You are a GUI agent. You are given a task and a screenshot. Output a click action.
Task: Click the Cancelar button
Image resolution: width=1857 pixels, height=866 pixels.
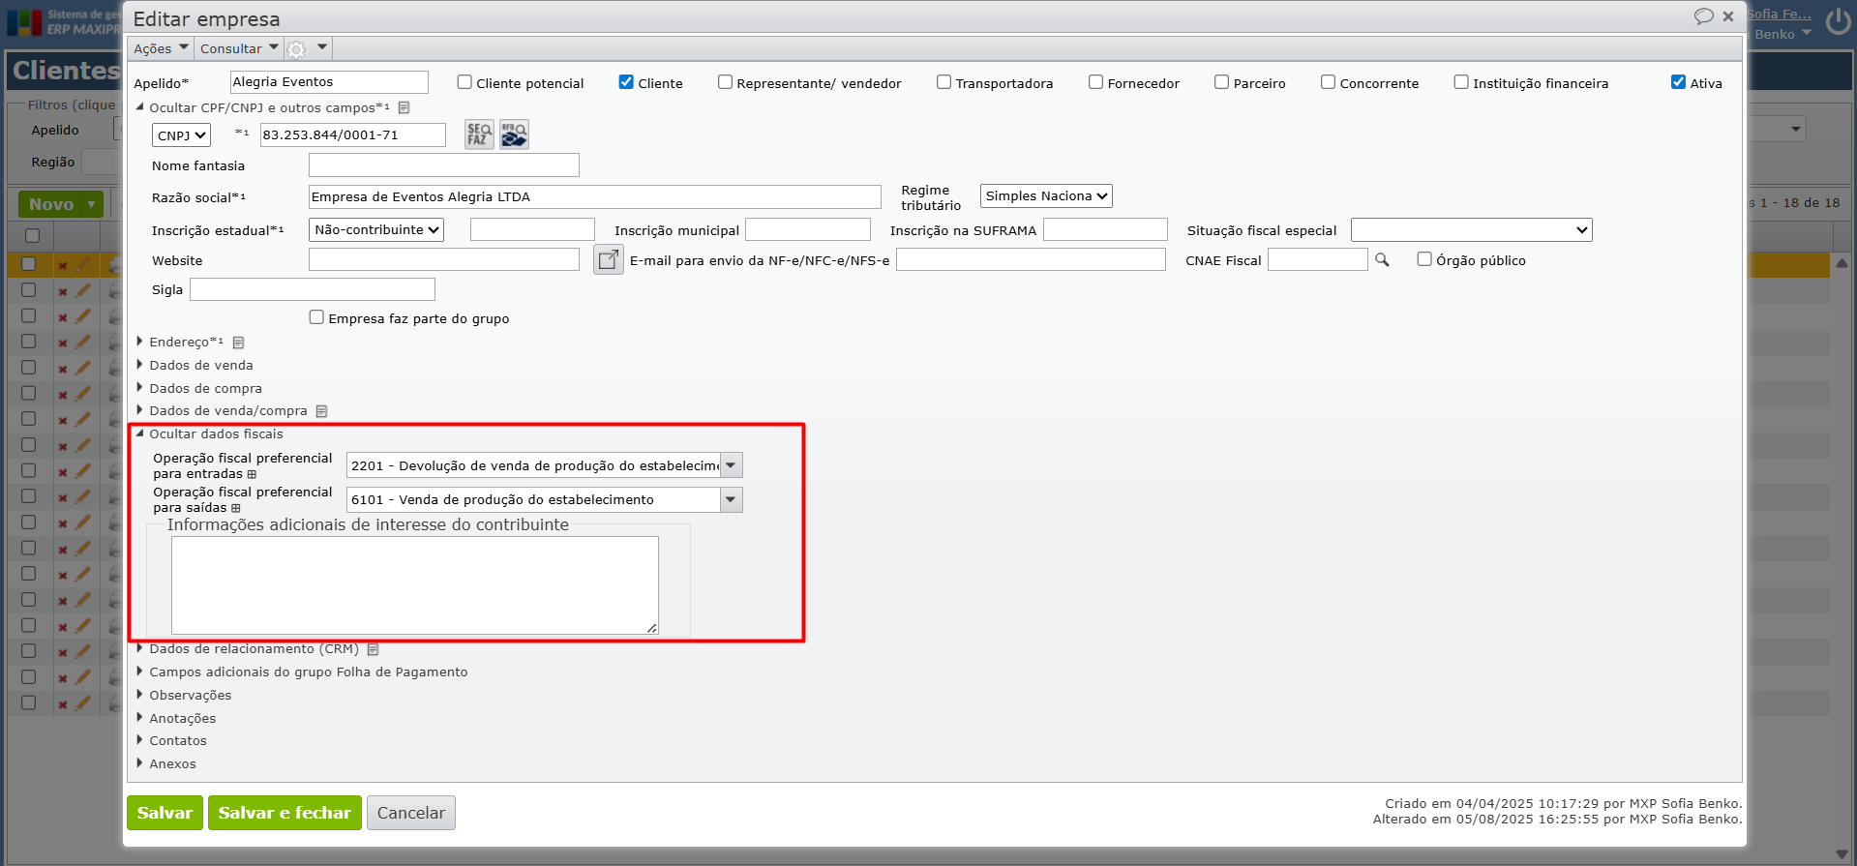click(x=411, y=813)
